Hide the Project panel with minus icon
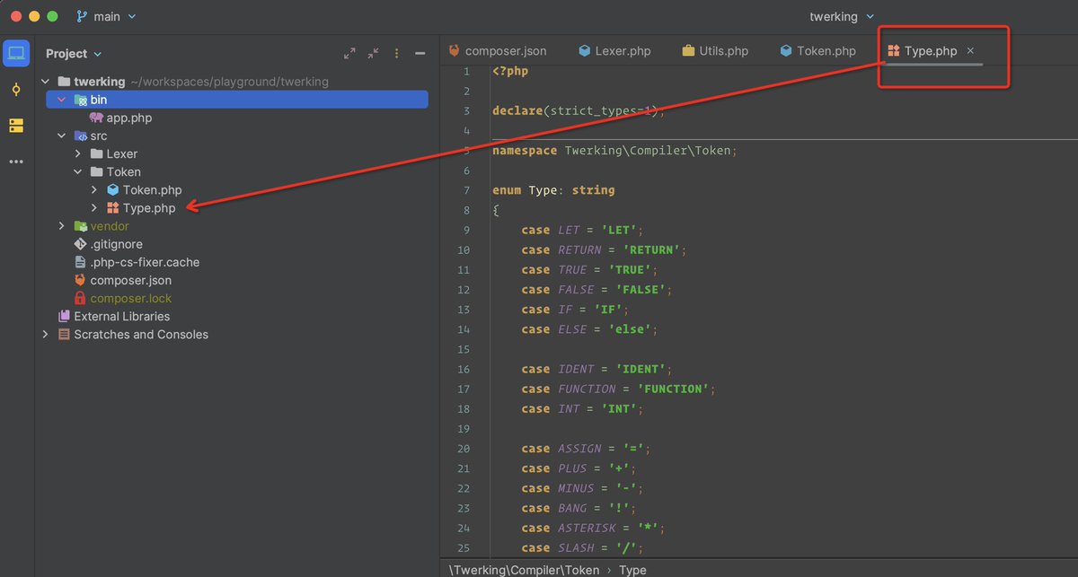This screenshot has height=577, width=1078. pyautogui.click(x=420, y=54)
